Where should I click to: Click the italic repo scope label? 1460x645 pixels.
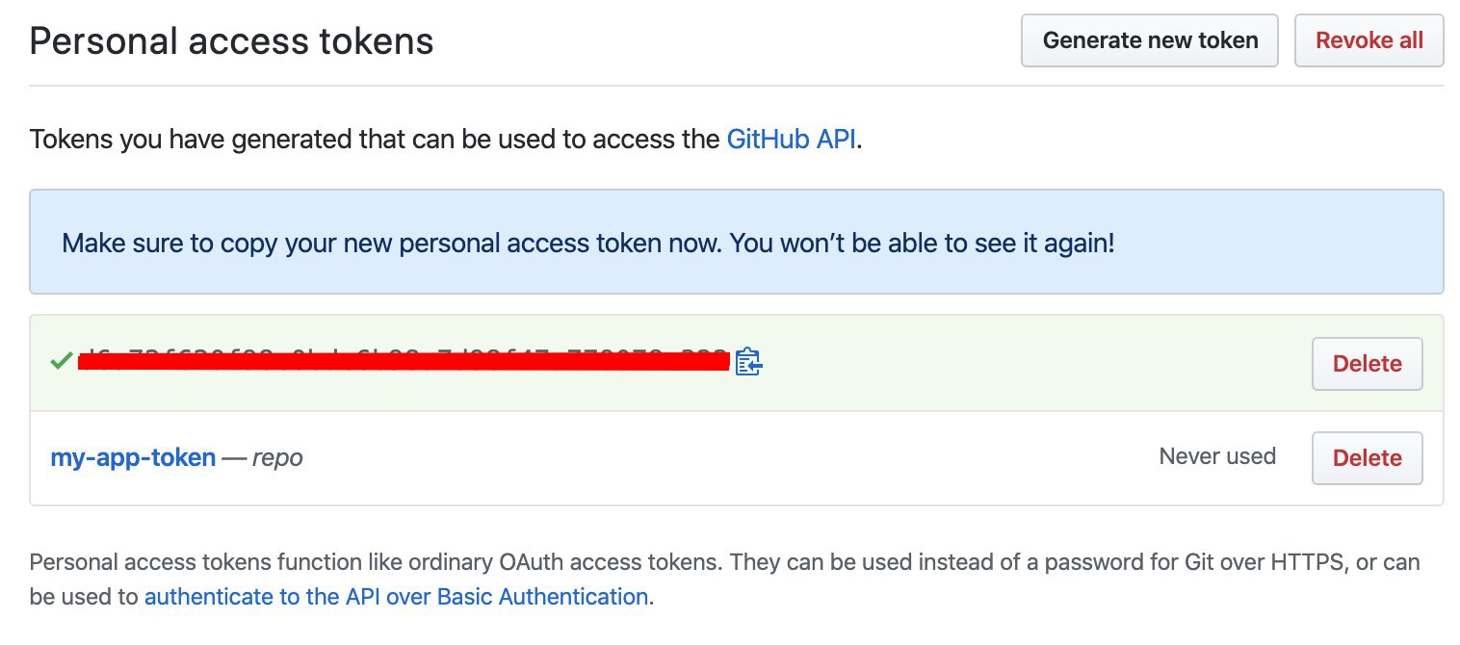click(x=277, y=458)
